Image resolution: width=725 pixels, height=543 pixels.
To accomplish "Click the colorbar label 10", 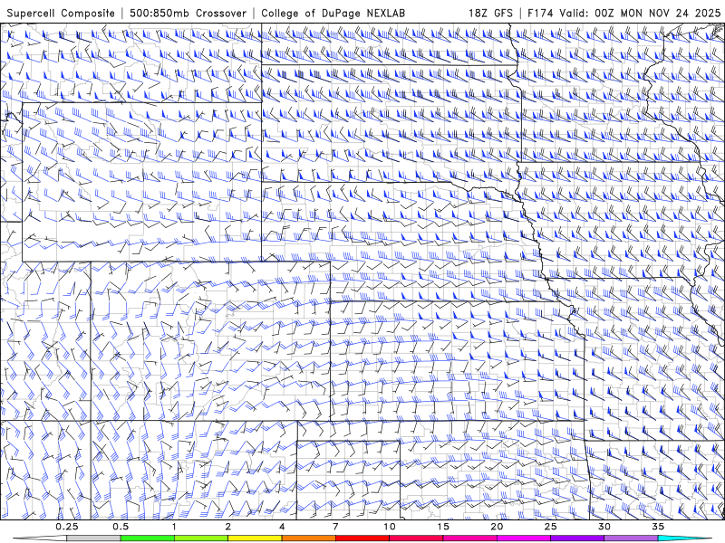I will pyautogui.click(x=390, y=527).
